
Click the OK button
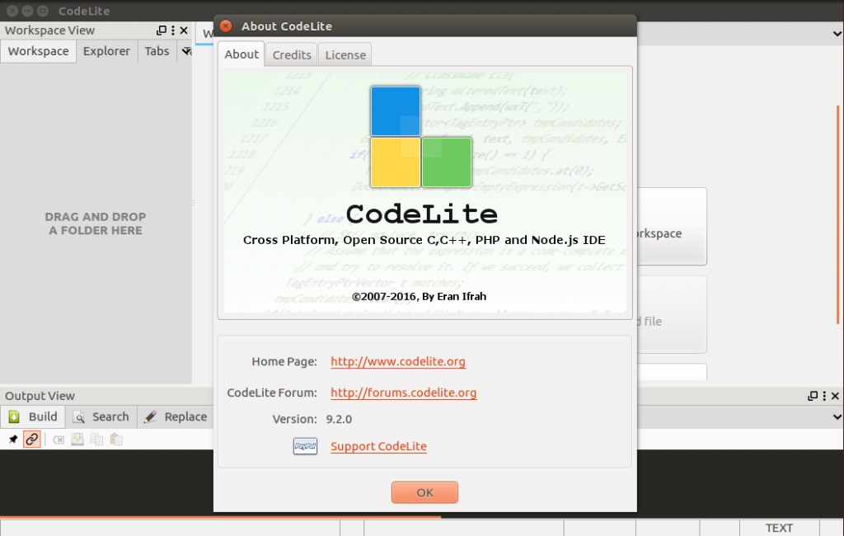pyautogui.click(x=424, y=492)
